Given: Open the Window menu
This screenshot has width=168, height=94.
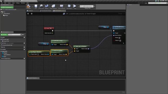Looking at the screenshot, I should click(23, 3).
